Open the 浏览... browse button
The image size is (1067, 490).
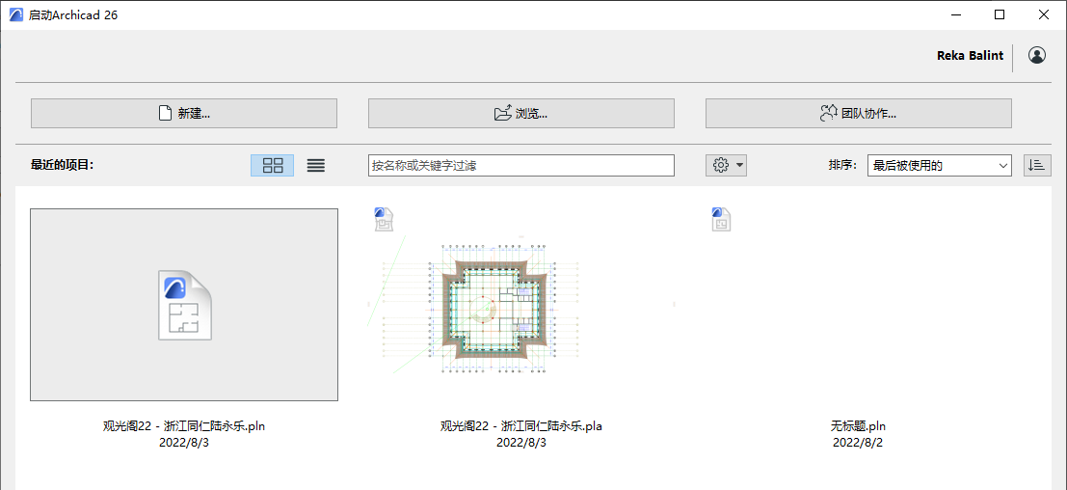(x=521, y=113)
